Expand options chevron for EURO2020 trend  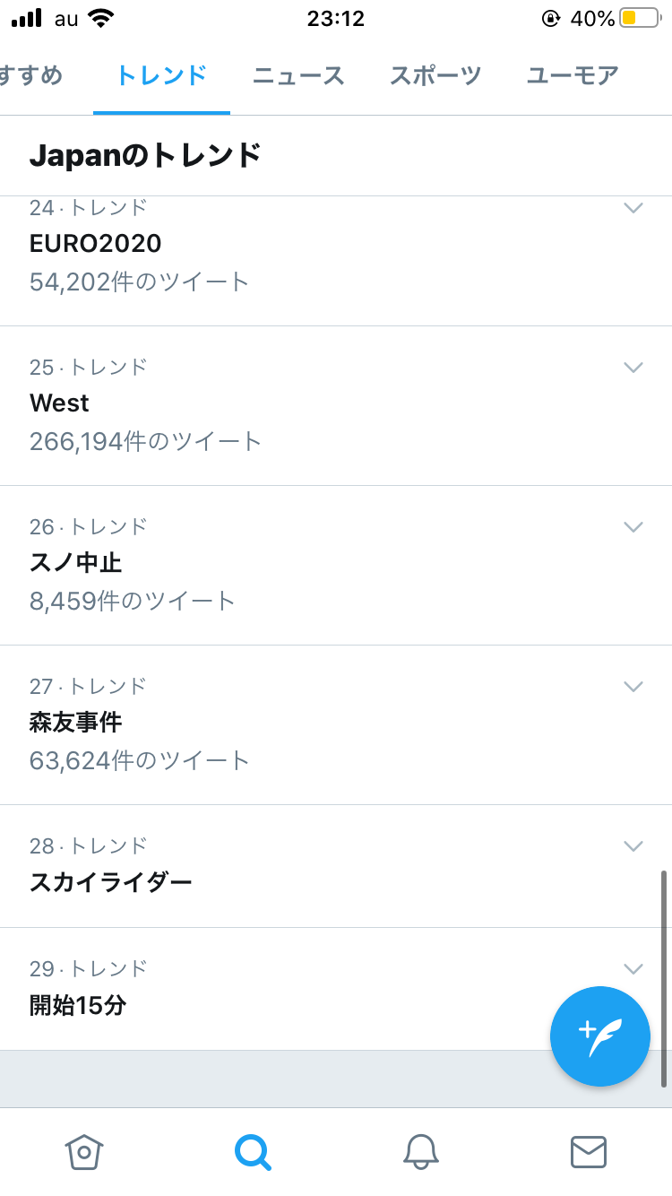633,208
